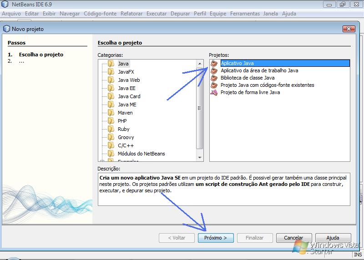Click the Novo projeto dialog cube icon
364x260 pixels.
(7, 29)
